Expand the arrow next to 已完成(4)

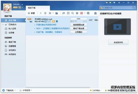[3, 25]
